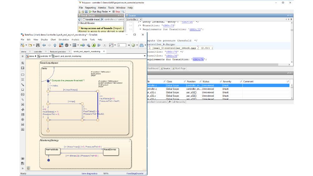Click the Stop button in Polyspace
The height and width of the screenshot is (176, 313).
pos(116,12)
